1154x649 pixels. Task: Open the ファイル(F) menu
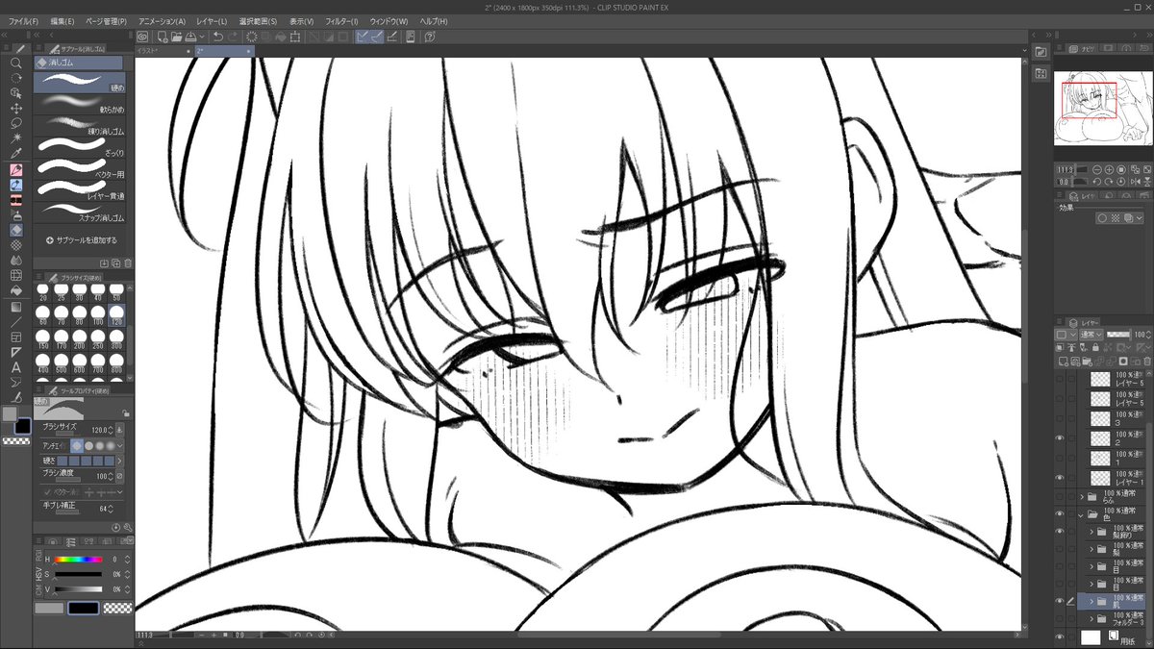coord(23,20)
